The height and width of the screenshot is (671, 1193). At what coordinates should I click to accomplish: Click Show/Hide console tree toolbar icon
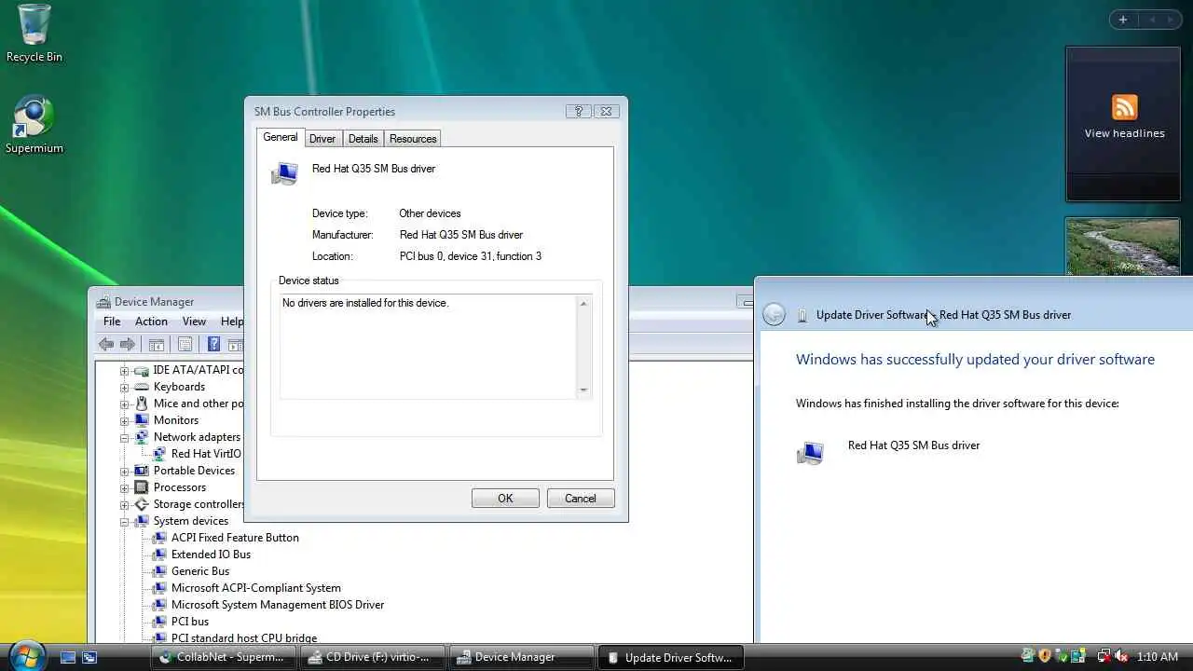[157, 345]
